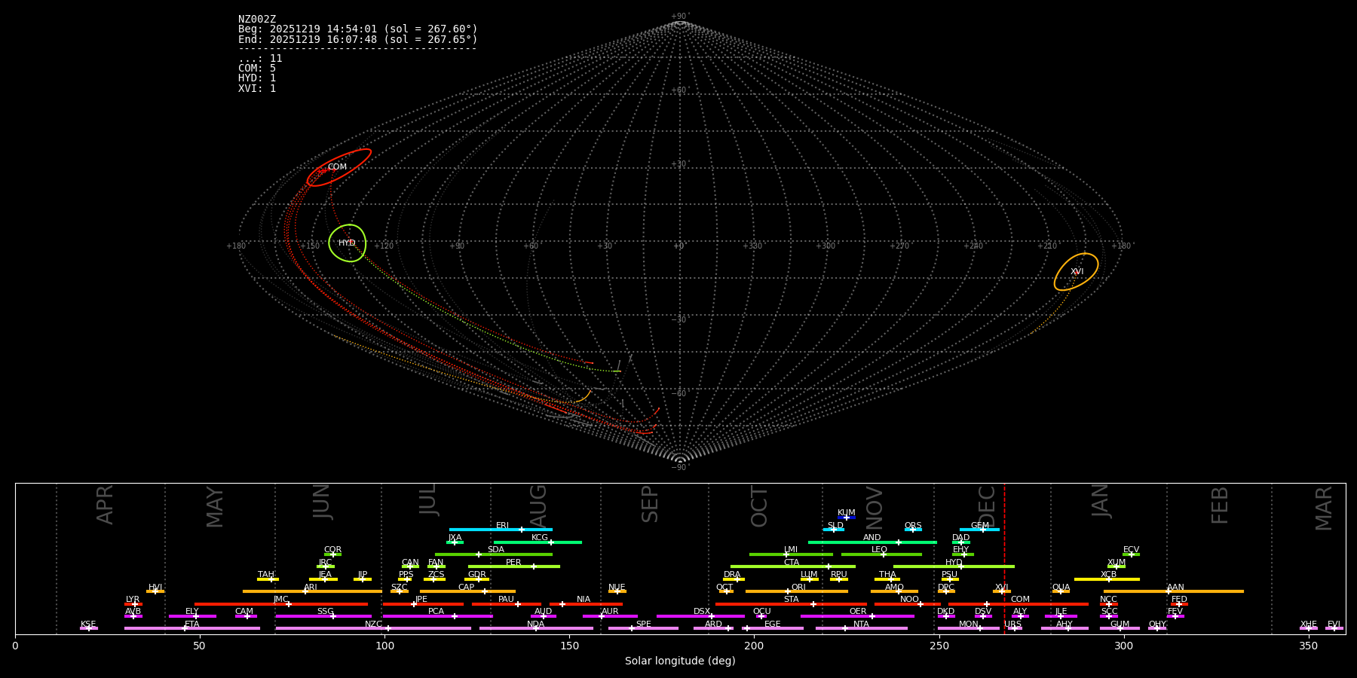Click the COR shower label

332,550
